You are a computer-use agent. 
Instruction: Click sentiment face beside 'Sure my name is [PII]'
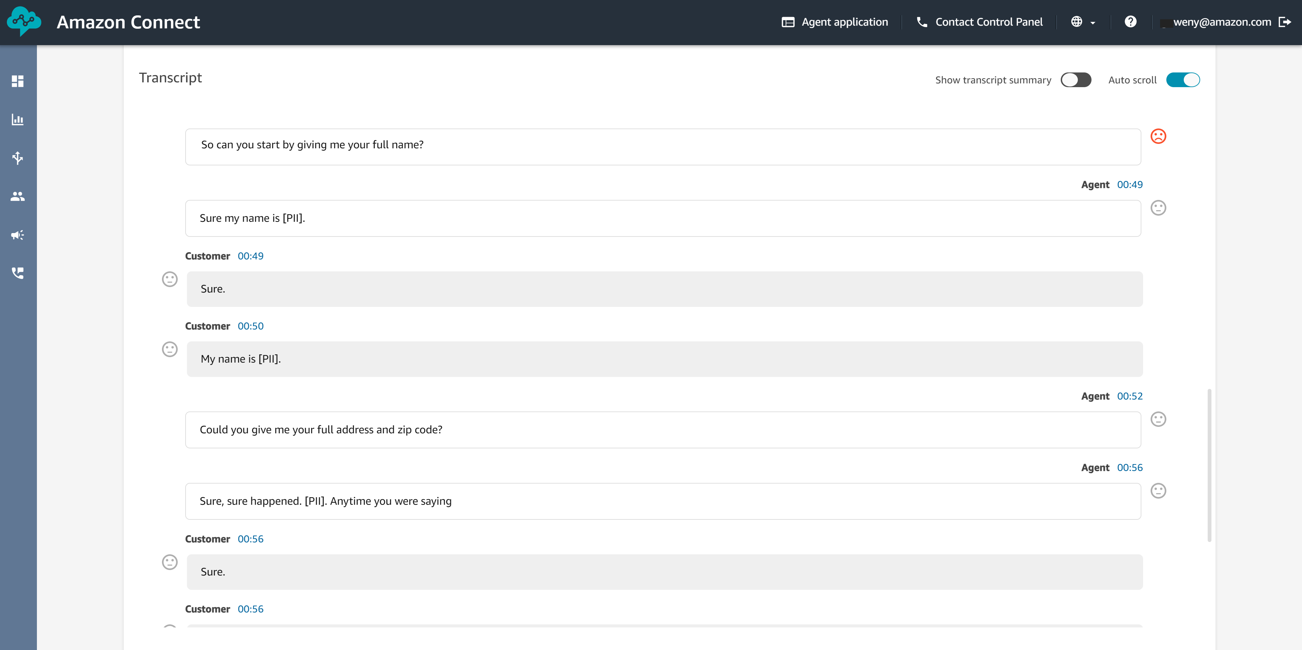(1158, 208)
